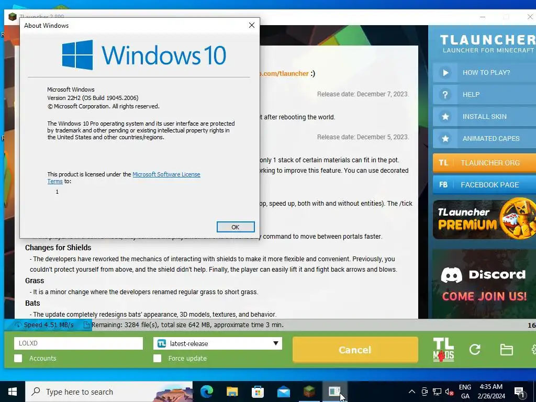Visit TLAUNCHER.ORG from sidebar
This screenshot has height=402, width=536.
pos(484,163)
